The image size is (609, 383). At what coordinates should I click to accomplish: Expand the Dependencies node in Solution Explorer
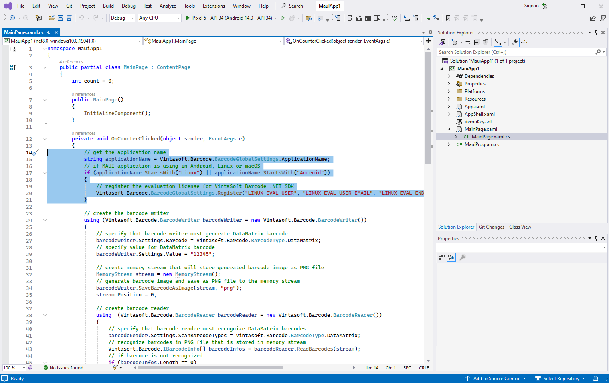[449, 76]
